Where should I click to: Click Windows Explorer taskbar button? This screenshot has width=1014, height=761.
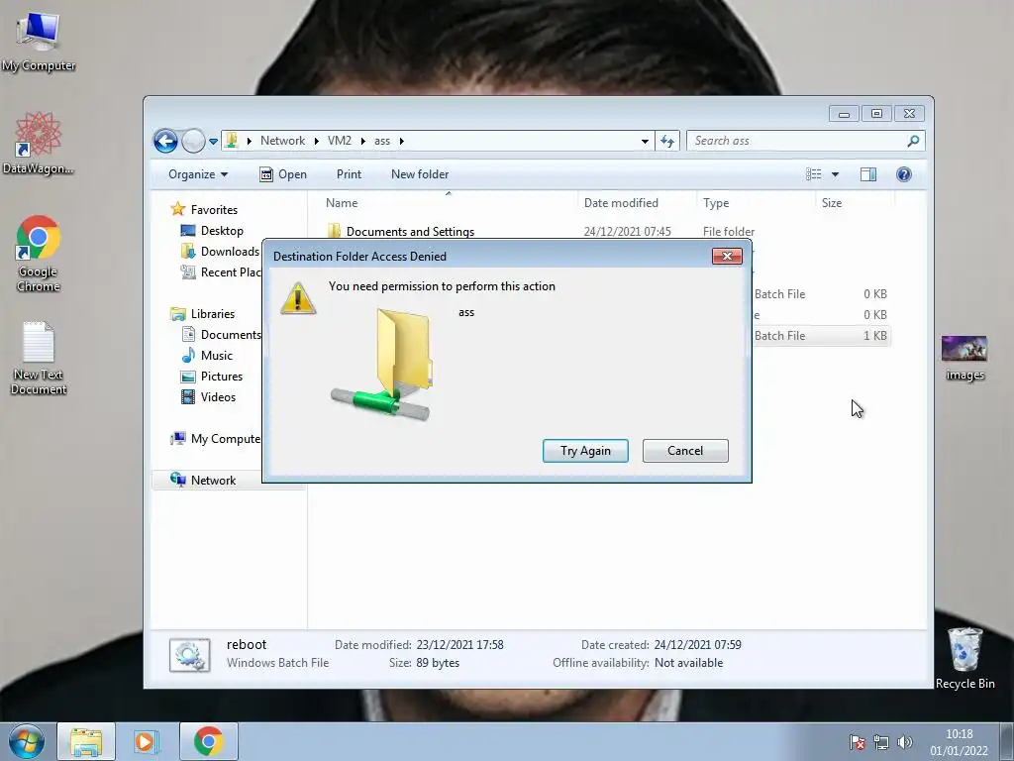click(85, 741)
